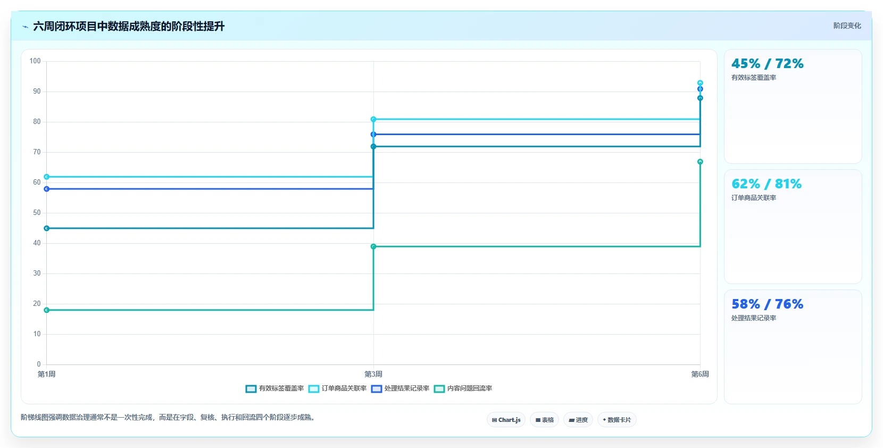Click the 62 data point at 第1周
The width and height of the screenshot is (883, 448).
click(x=47, y=177)
